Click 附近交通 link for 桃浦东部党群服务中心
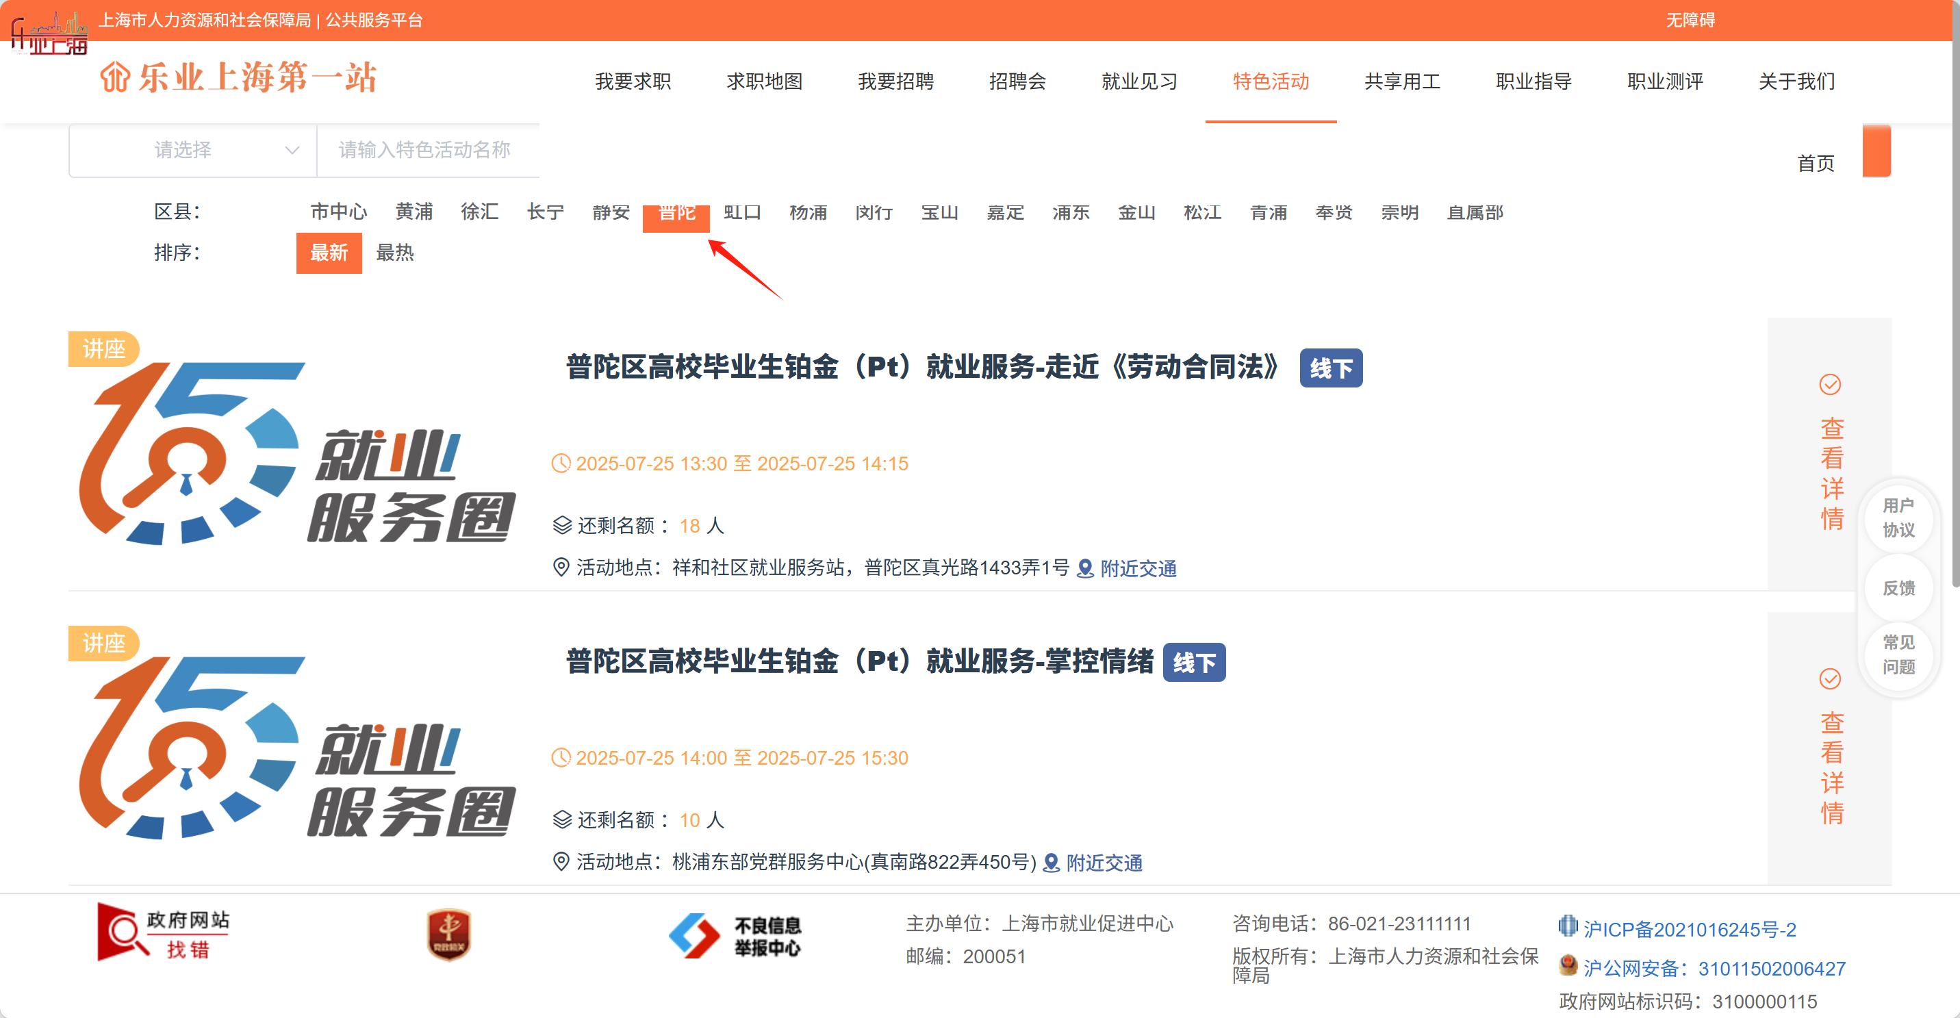The height and width of the screenshot is (1018, 1960). 1104,863
